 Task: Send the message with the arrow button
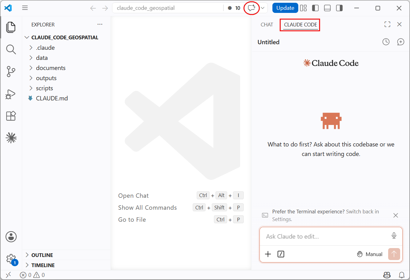point(394,254)
